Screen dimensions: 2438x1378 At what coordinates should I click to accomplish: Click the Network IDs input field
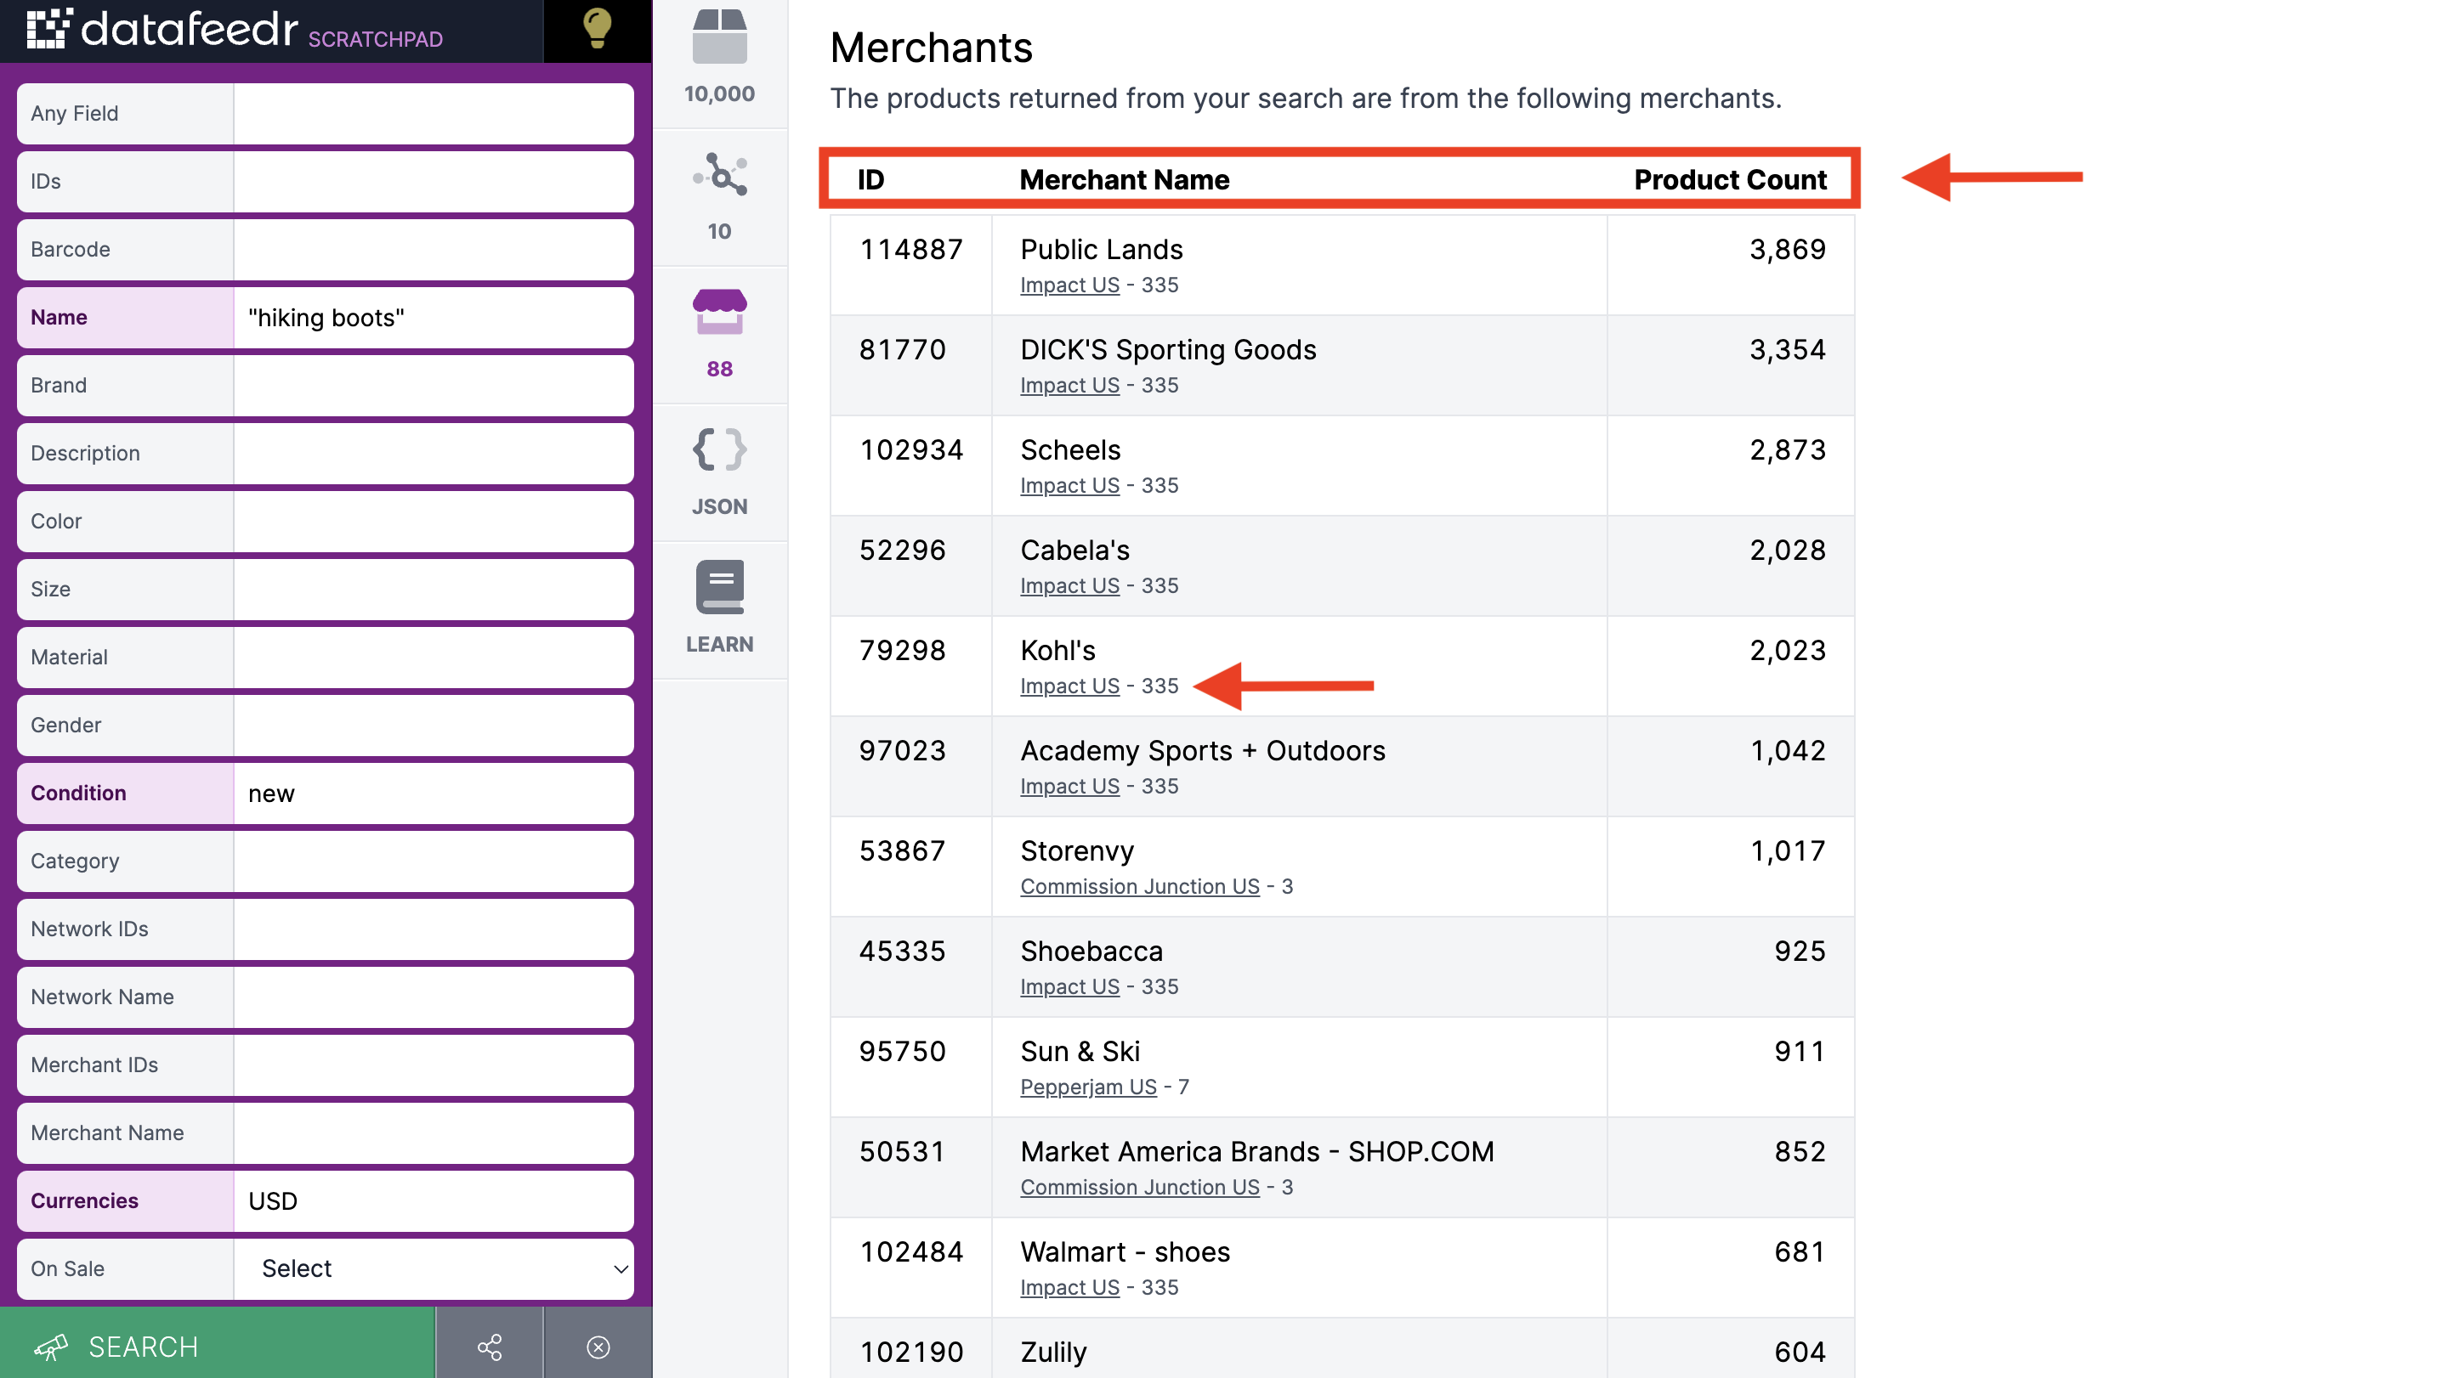tap(434, 929)
